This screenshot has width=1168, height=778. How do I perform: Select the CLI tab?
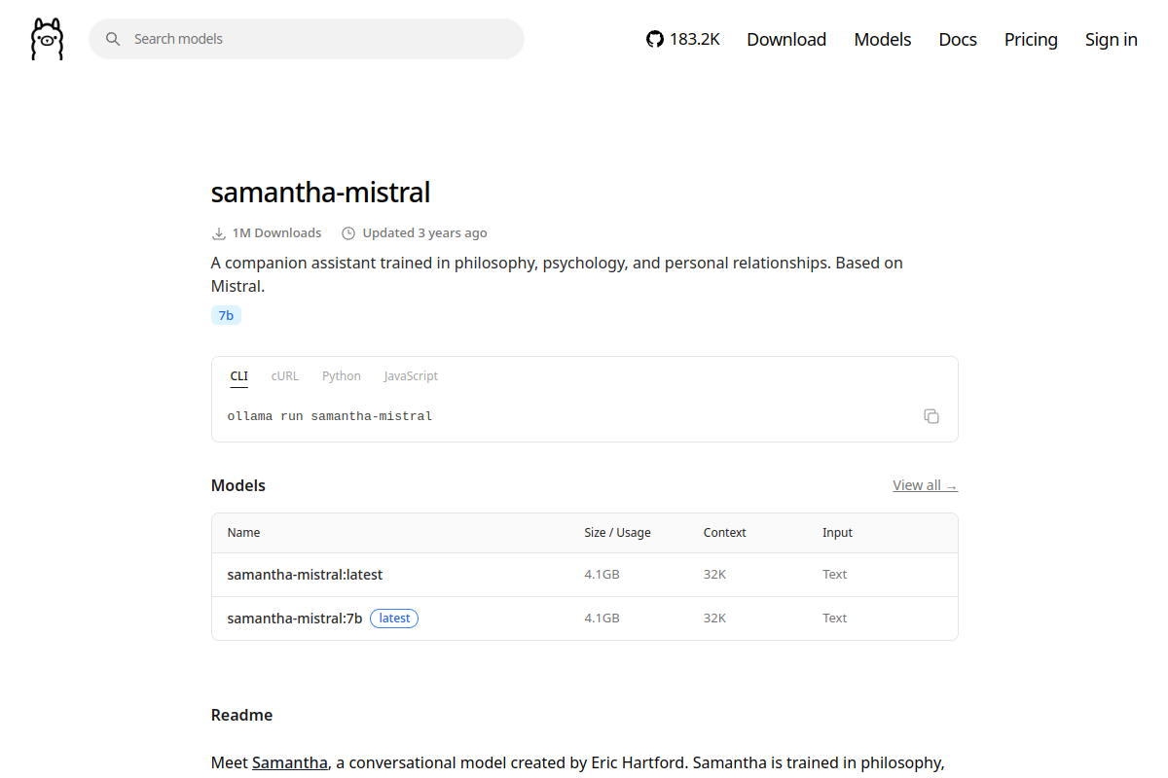click(239, 376)
